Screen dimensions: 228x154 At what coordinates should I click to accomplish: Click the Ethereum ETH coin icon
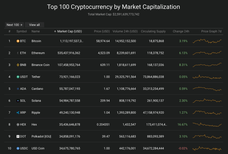[x=18, y=53]
